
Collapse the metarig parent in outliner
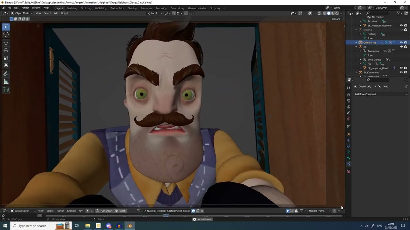click(x=356, y=30)
